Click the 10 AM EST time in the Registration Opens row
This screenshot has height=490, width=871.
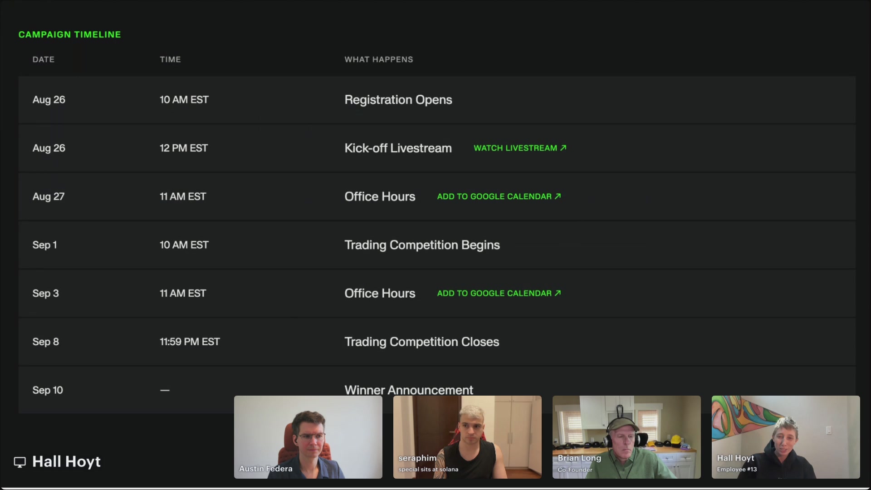184,100
